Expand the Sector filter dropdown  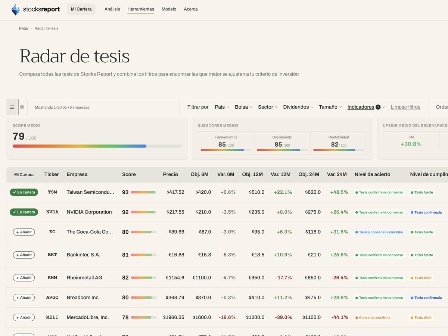click(268, 107)
